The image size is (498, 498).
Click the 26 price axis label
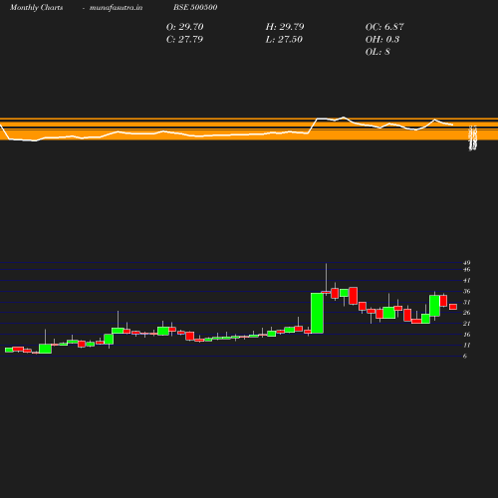(467, 313)
